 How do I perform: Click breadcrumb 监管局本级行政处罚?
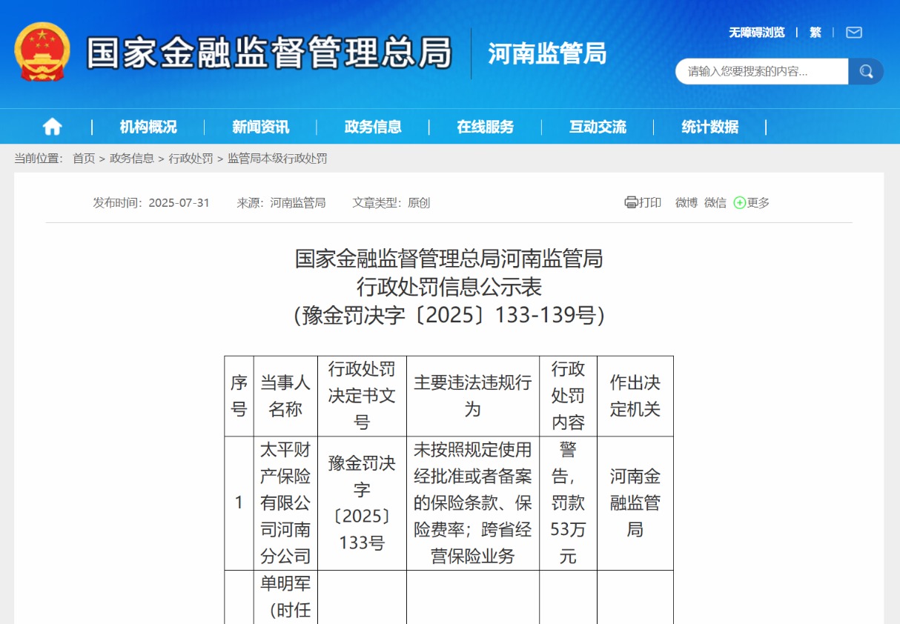277,159
